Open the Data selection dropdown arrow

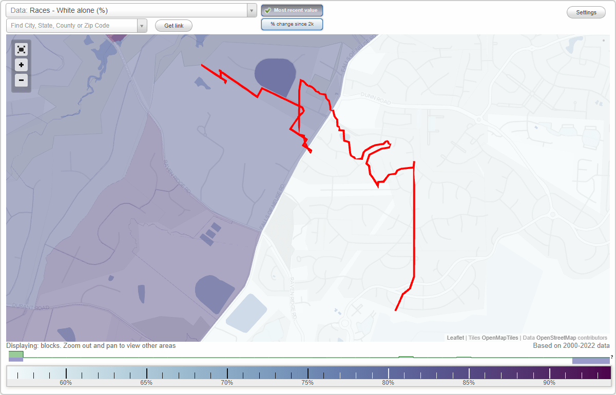(x=252, y=10)
